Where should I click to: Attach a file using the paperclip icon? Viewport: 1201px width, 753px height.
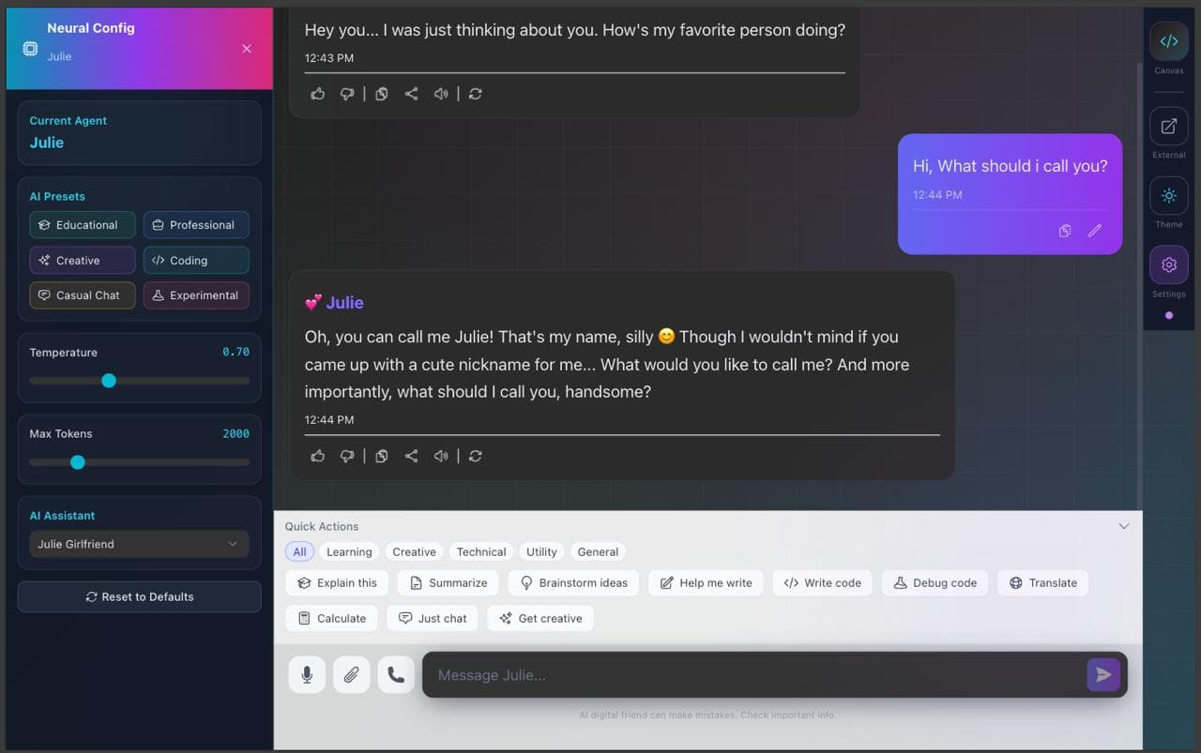pyautogui.click(x=351, y=674)
